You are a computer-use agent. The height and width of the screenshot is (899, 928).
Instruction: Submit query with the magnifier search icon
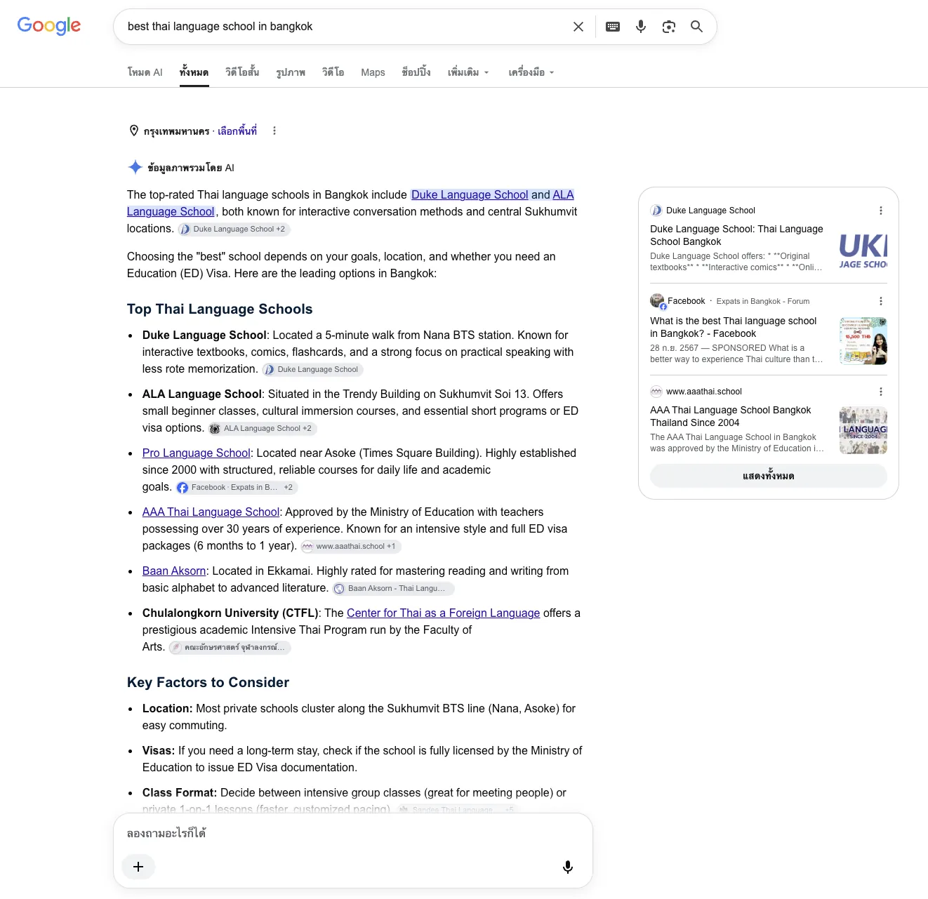(x=696, y=27)
